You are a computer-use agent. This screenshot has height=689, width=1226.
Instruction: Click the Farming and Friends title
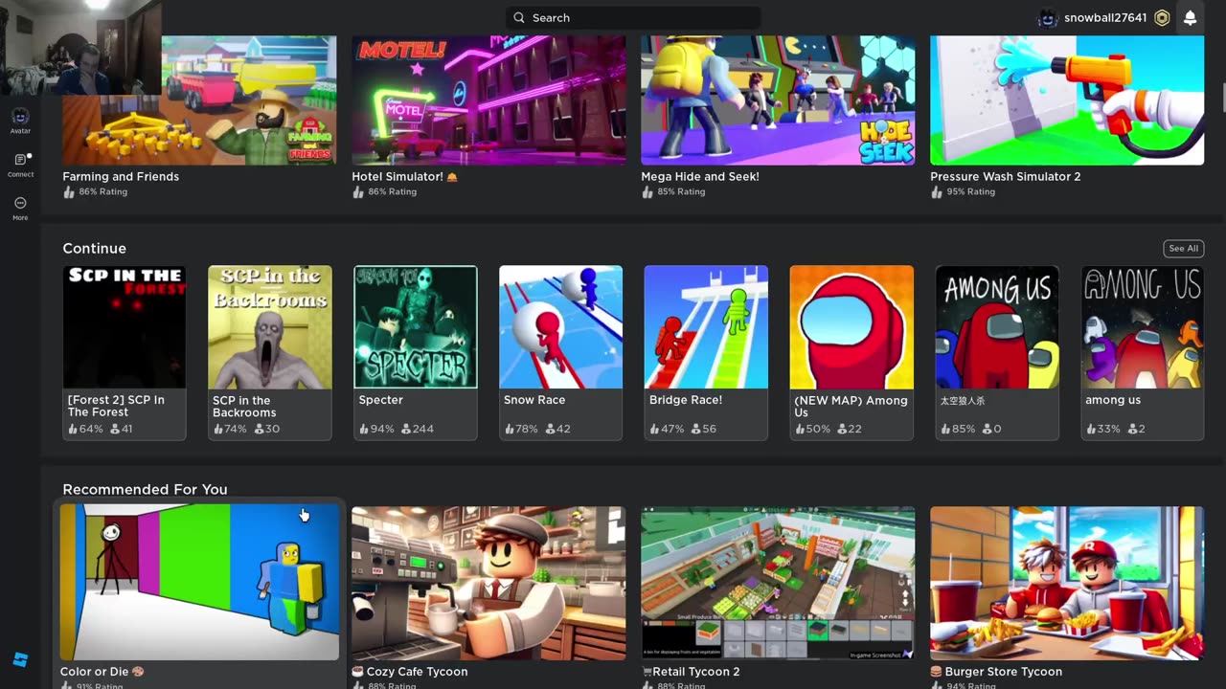(121, 176)
